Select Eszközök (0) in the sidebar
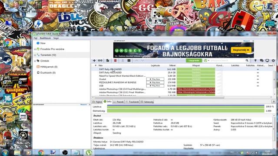The image size is (278, 156). point(48,72)
